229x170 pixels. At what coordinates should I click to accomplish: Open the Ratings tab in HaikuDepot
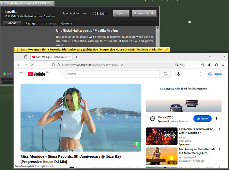coord(30,23)
